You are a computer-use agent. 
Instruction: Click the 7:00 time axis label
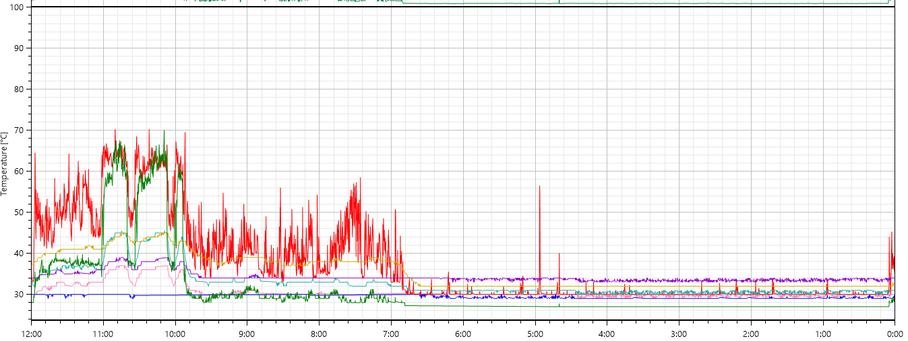391,334
